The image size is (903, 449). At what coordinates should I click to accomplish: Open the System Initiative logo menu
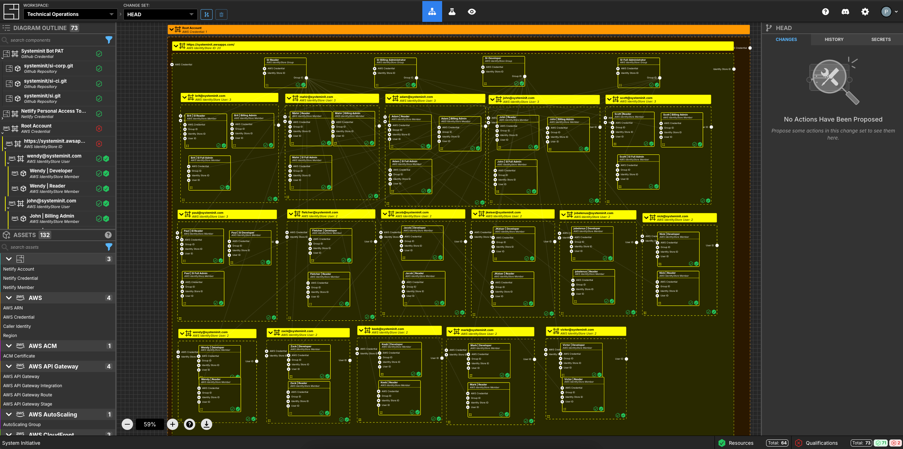click(11, 11)
